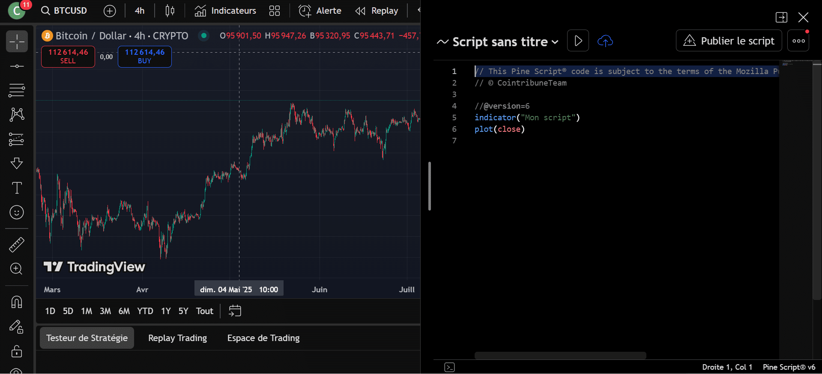Click the Publier le script button
Image resolution: width=822 pixels, height=374 pixels.
(729, 41)
